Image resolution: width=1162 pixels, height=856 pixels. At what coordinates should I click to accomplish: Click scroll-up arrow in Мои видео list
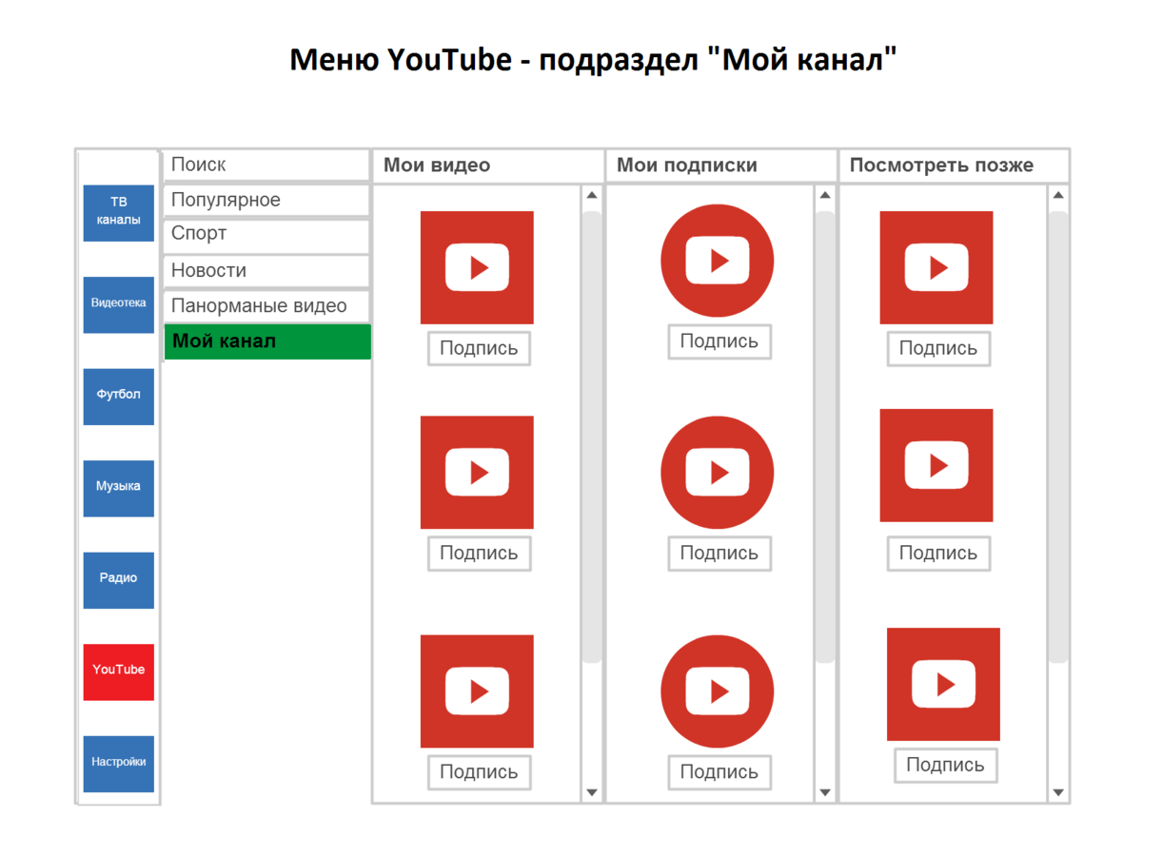[x=592, y=196]
